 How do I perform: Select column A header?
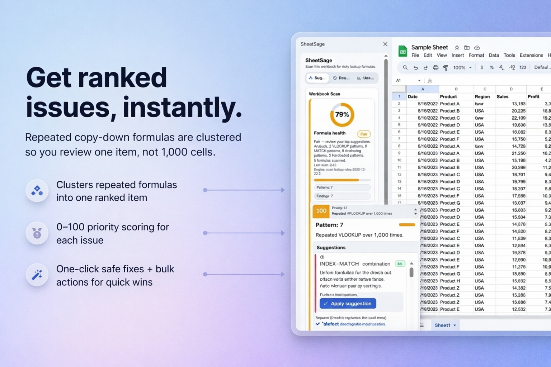coord(423,89)
